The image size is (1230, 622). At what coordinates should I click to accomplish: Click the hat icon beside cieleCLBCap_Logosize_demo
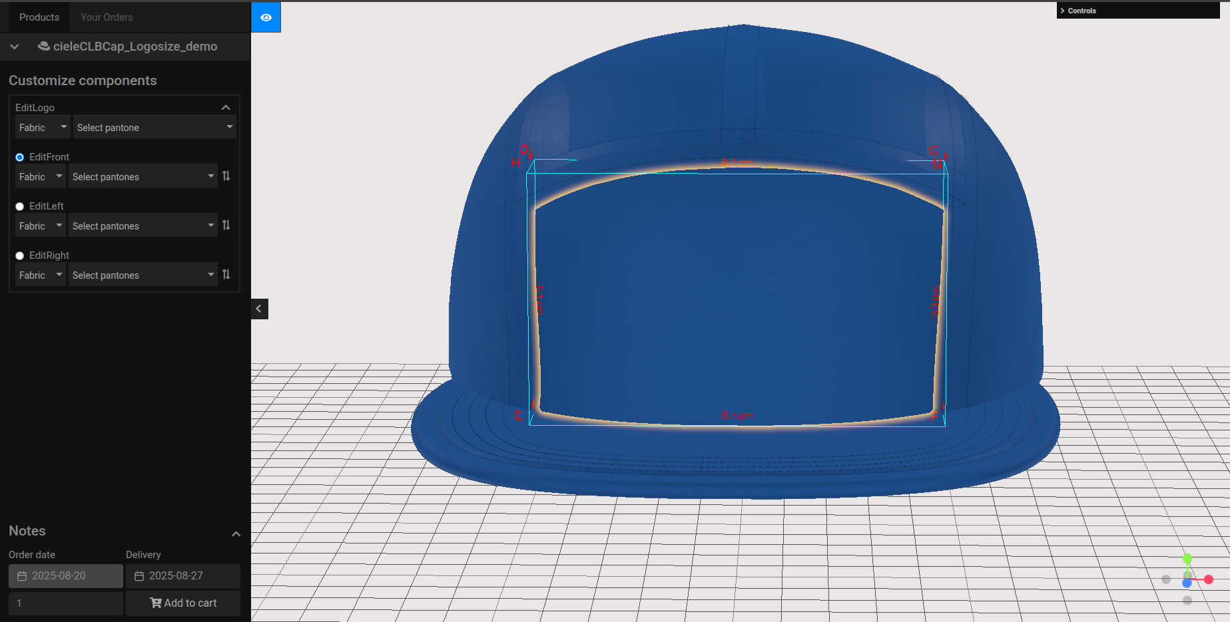point(44,46)
